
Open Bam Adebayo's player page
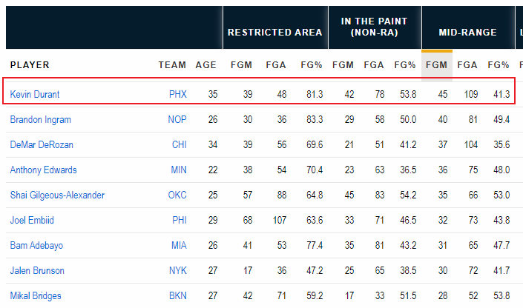tap(36, 245)
